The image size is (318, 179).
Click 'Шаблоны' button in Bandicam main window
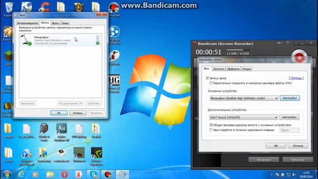click(298, 160)
